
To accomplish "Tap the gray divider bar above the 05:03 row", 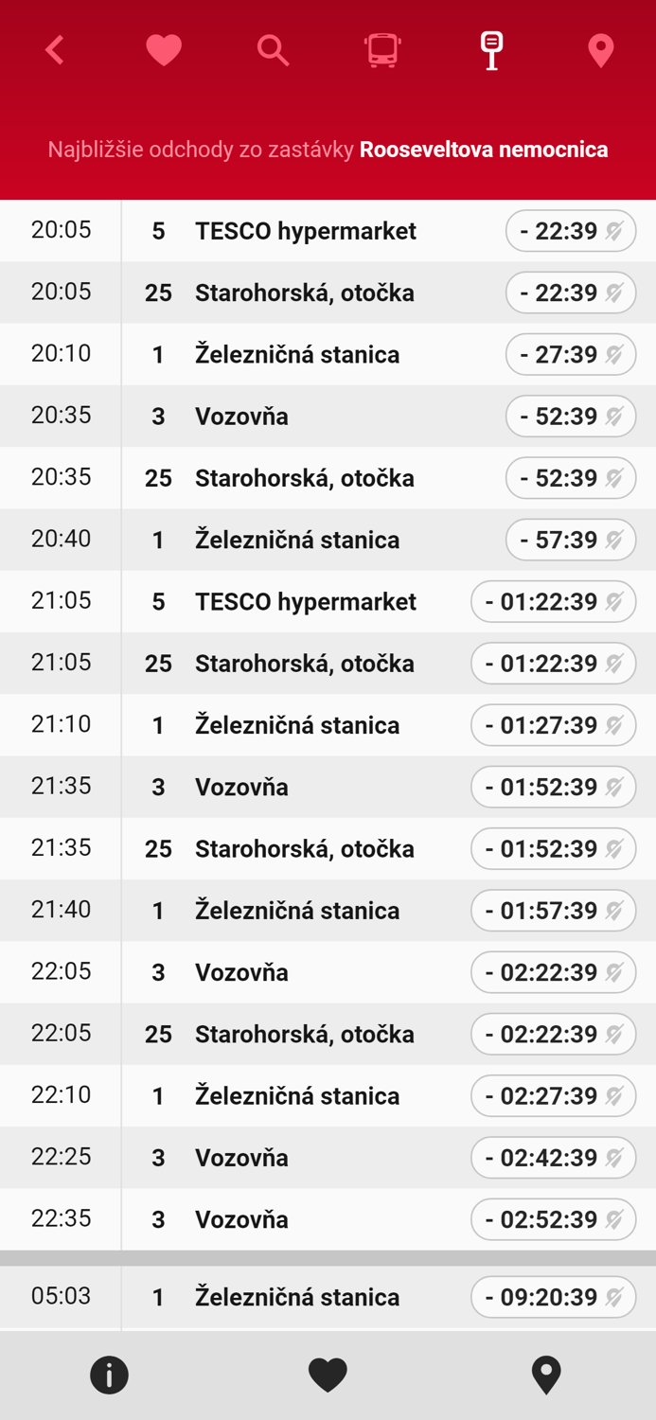I will coord(328,1255).
